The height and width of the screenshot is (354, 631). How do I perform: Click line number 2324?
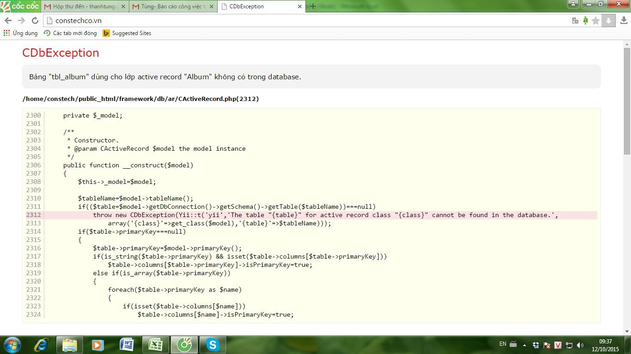[x=33, y=314]
